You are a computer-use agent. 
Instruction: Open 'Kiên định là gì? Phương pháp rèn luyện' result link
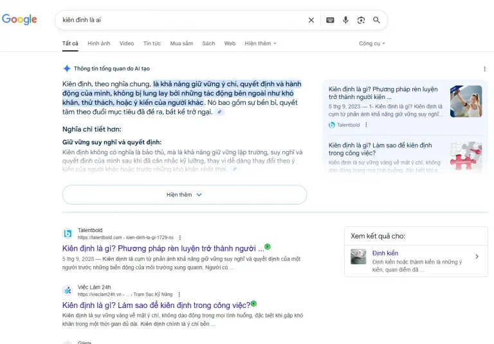pyautogui.click(x=163, y=249)
